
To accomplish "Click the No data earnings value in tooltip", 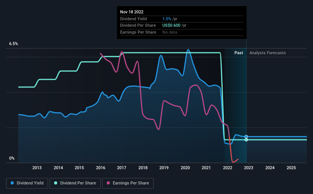I will point(170,32).
